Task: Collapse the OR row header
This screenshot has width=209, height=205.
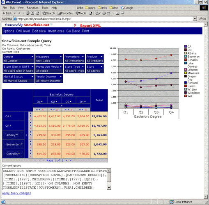Action: pyautogui.click(x=11, y=125)
